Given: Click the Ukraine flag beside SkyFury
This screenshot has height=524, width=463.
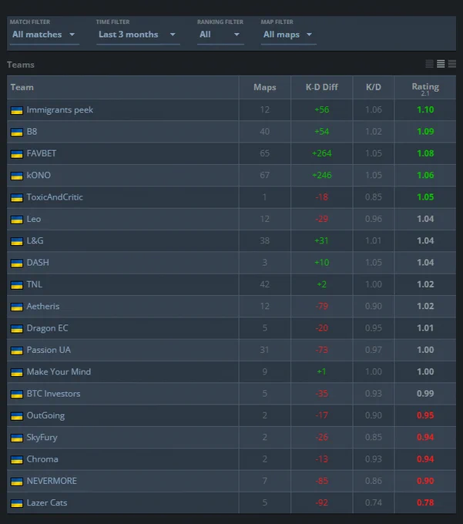Looking at the screenshot, I should point(17,438).
